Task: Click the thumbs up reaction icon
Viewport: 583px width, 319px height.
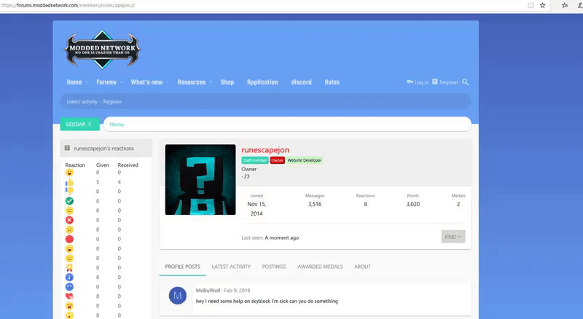Action: point(69,182)
